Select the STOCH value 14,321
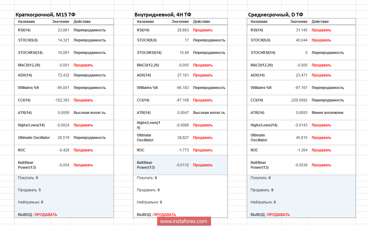This screenshot has width=368, height=226. click(x=64, y=40)
